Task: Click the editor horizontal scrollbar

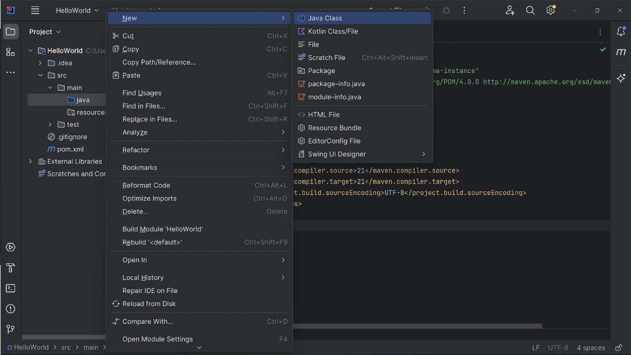Action: pos(417,326)
